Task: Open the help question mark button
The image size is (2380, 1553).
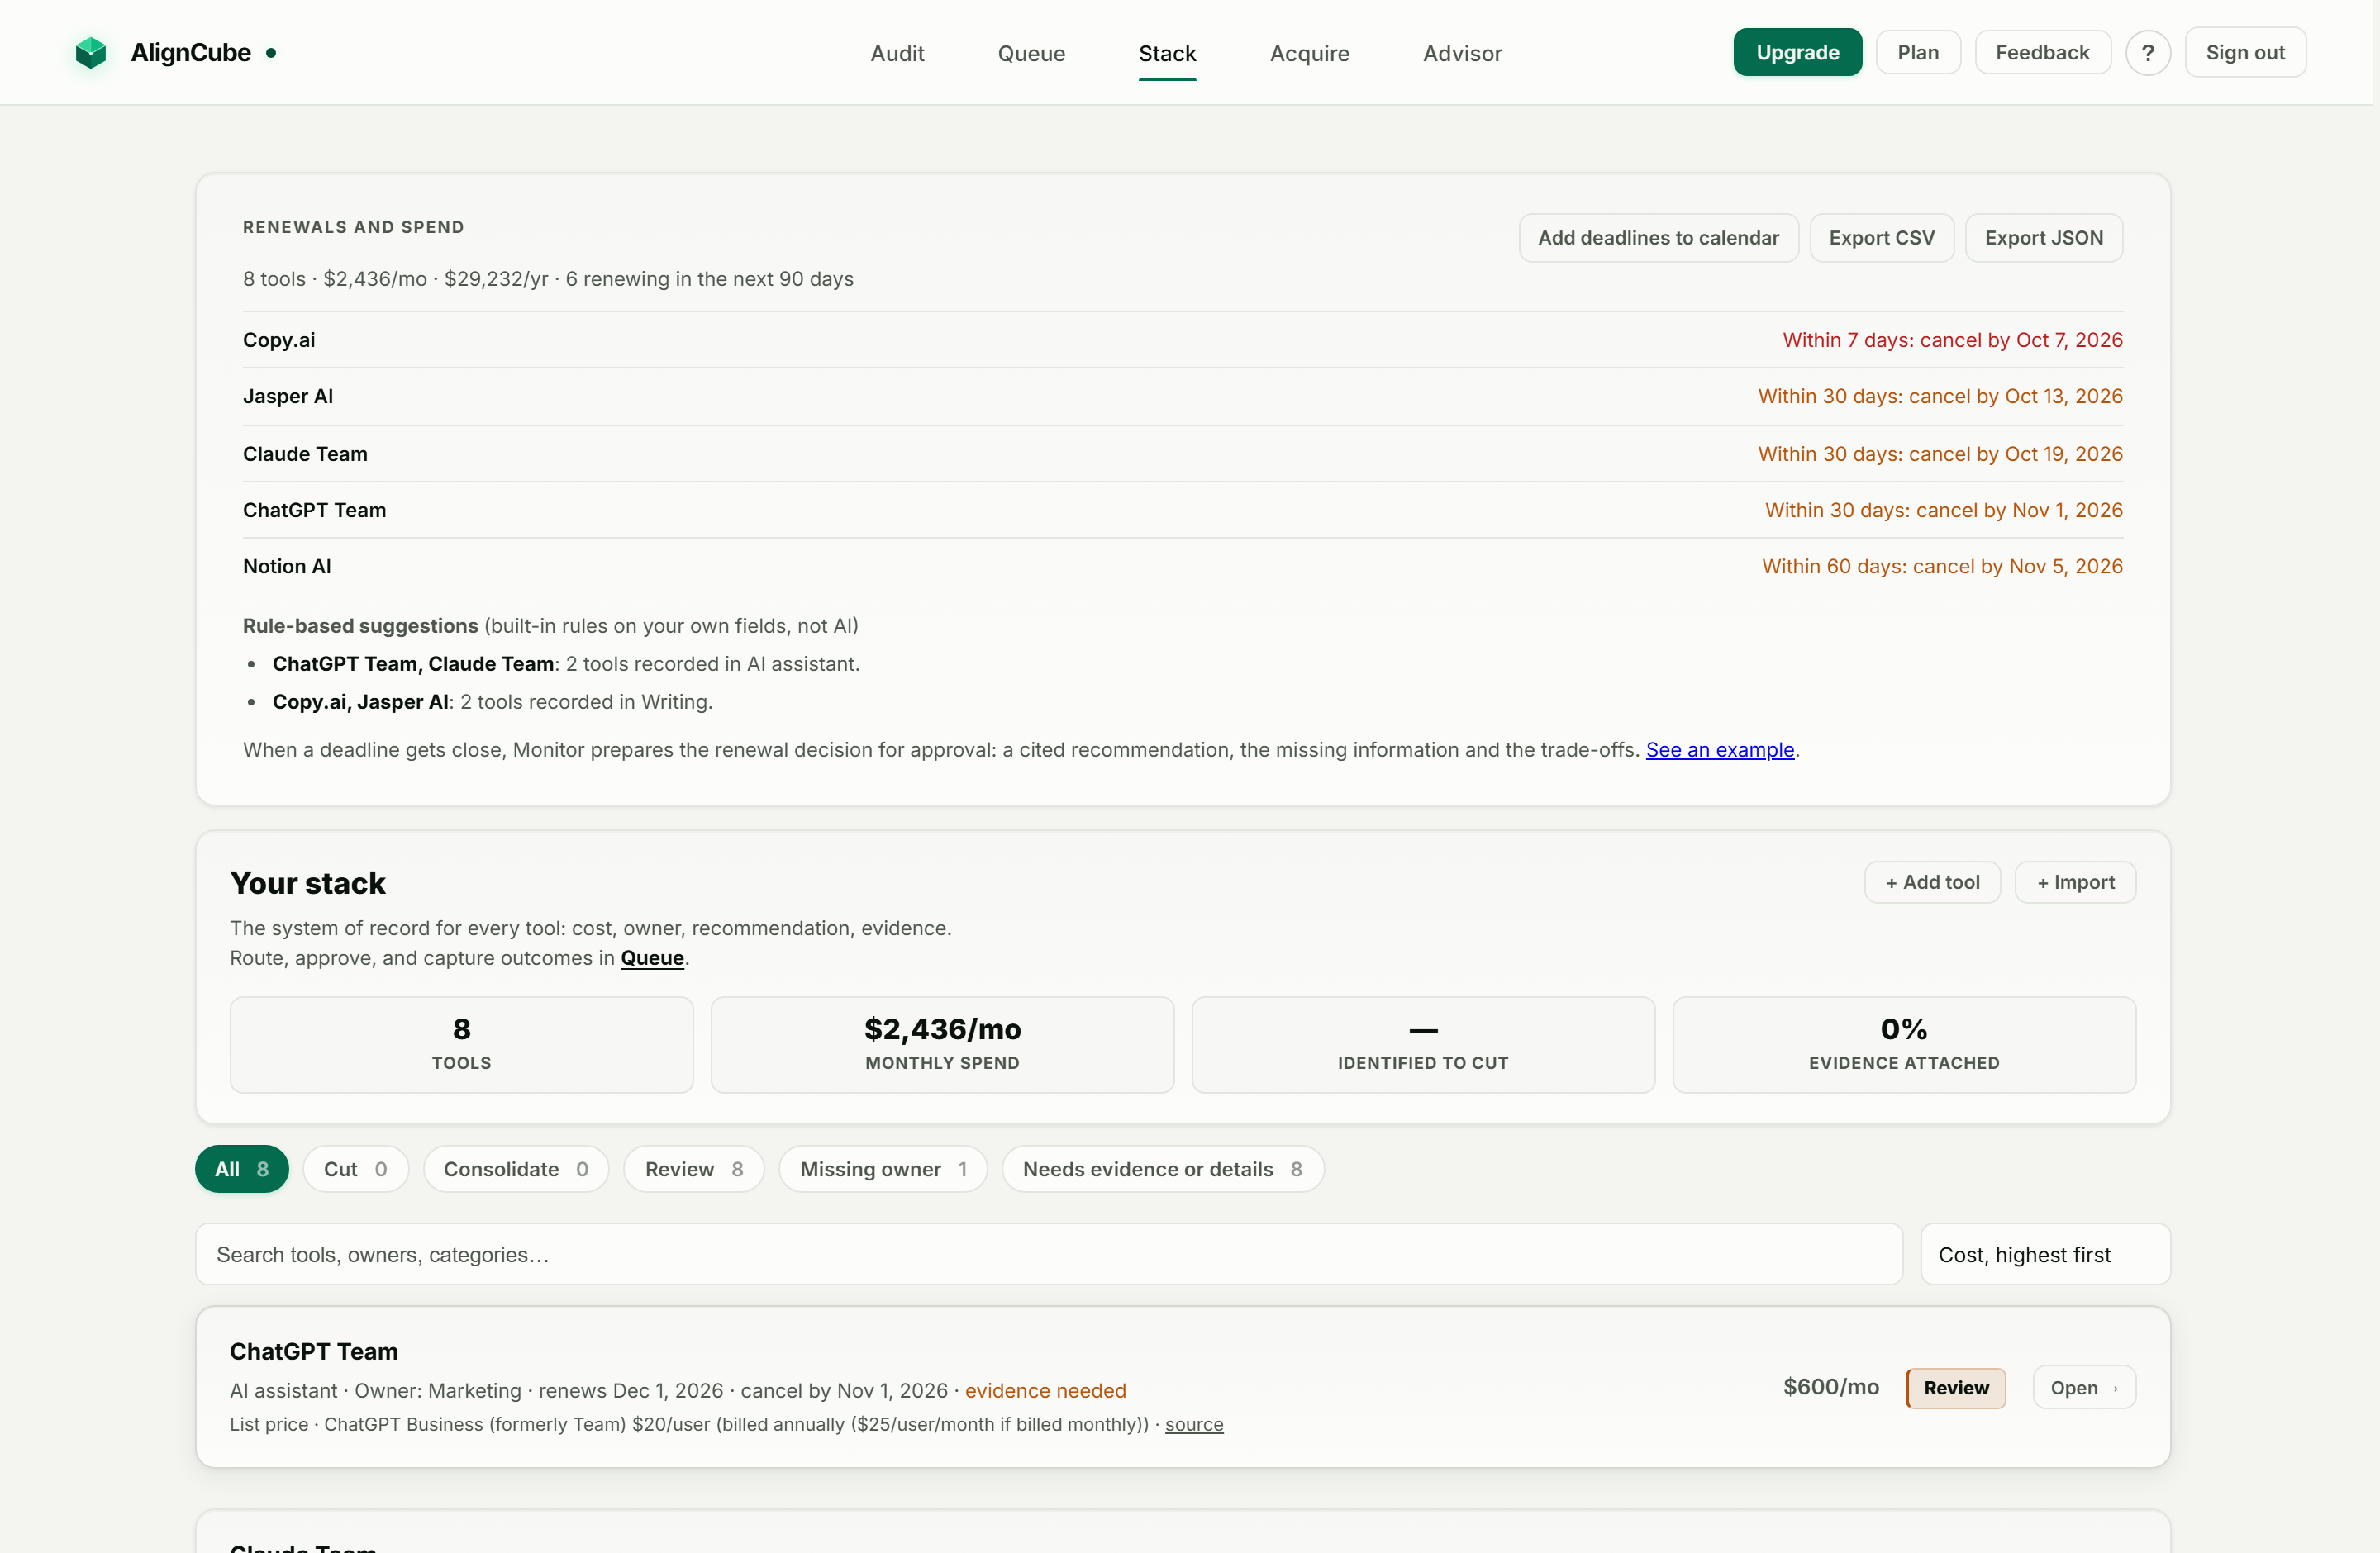Action: click(x=2147, y=53)
